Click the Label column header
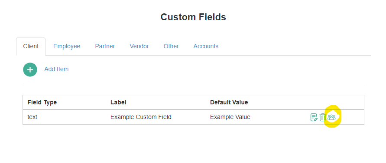The height and width of the screenshot is (163, 386). point(118,102)
